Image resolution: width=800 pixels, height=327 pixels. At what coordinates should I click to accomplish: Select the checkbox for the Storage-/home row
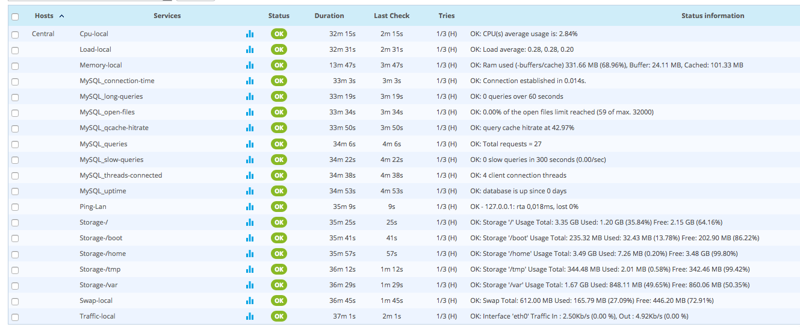tap(15, 254)
